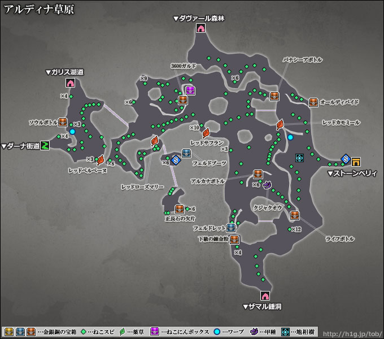Viewport: 384px width, 339px height.
Task: Click the 甲種 legend monster icon
Action: point(254,332)
